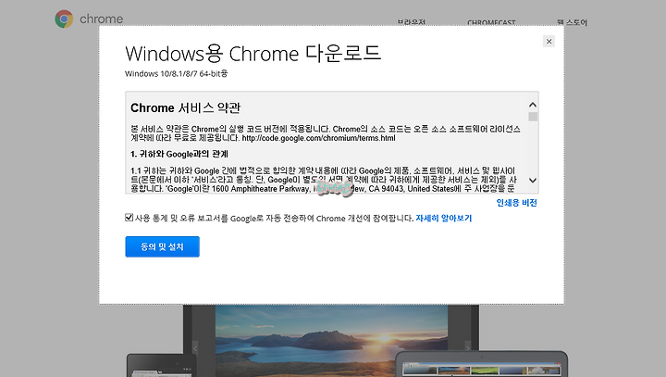Click terms scrollbar up arrow
The width and height of the screenshot is (666, 377).
(533, 105)
